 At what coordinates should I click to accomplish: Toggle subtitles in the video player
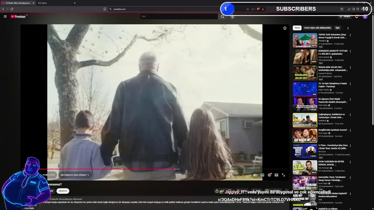coord(262,175)
